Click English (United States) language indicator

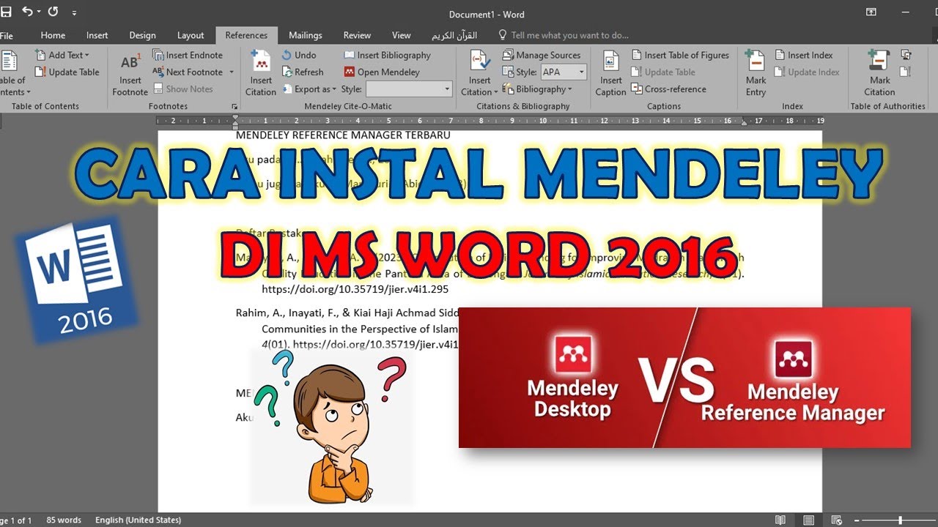pos(138,520)
